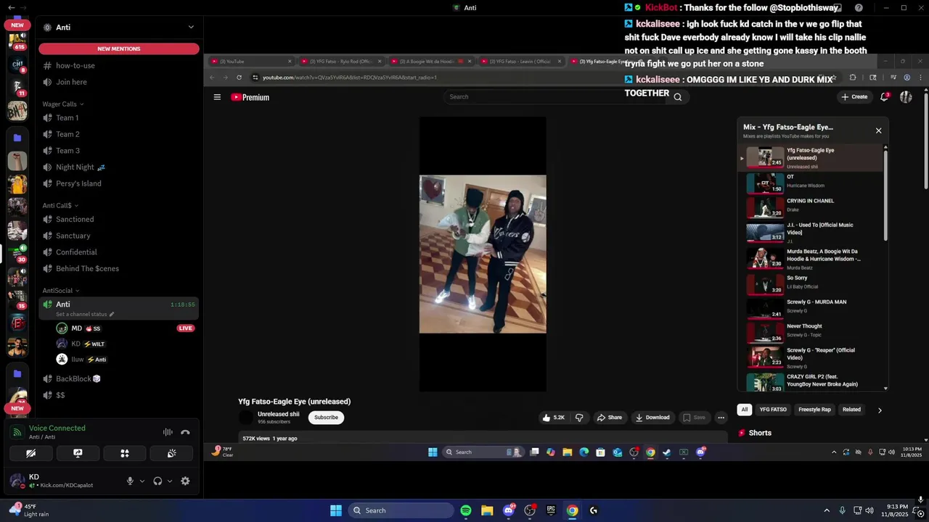The image size is (929, 522).
Task: Open Epic Games Launcher from taskbar
Action: click(551, 510)
